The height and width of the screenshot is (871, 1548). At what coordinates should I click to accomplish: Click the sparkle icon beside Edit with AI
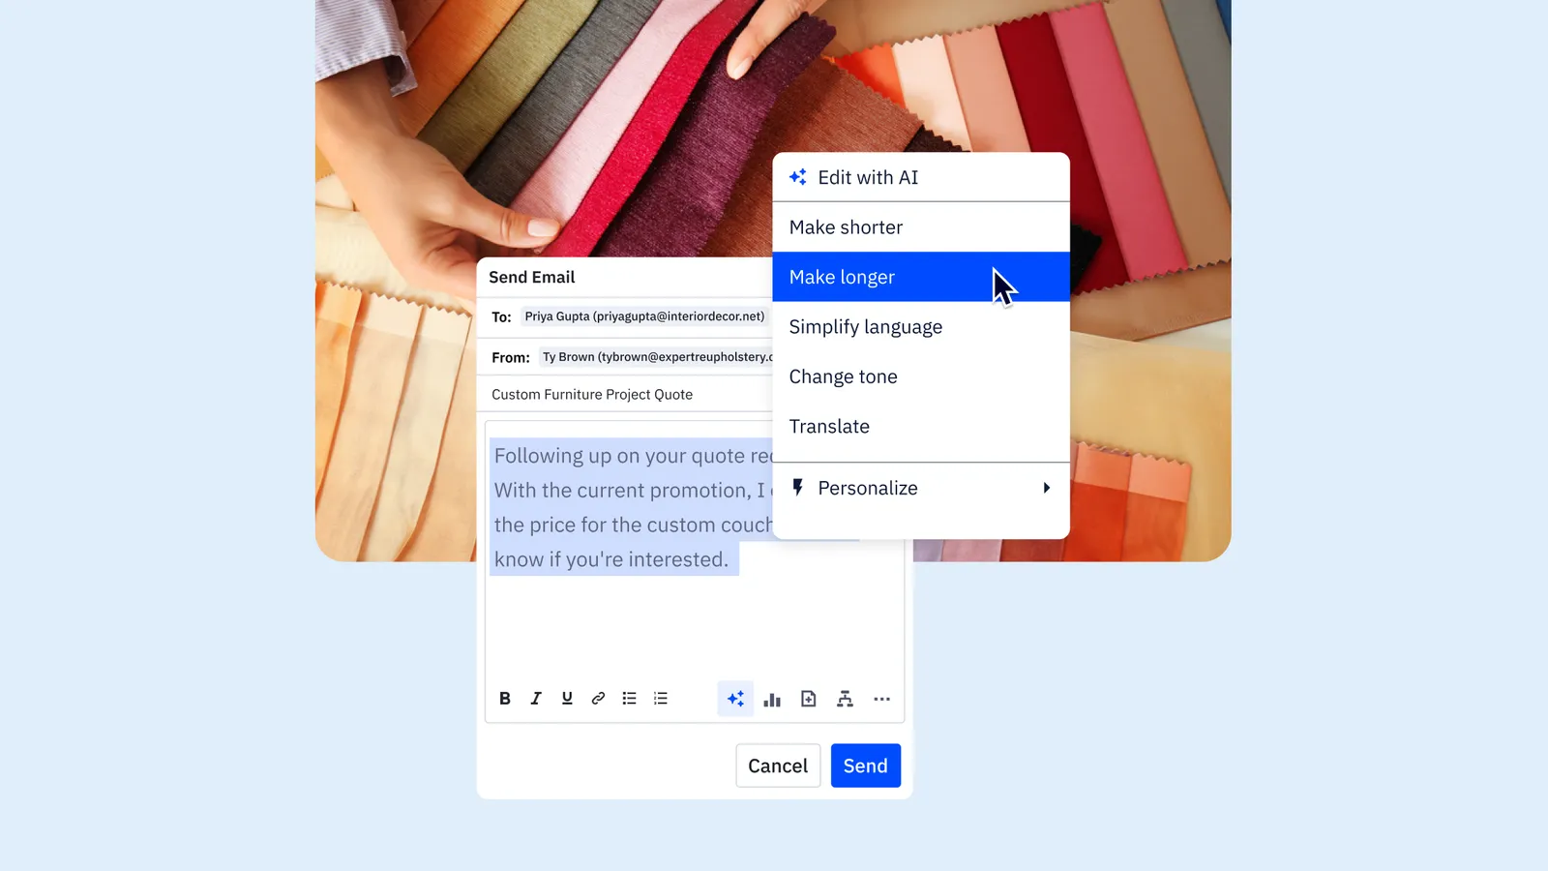tap(797, 177)
